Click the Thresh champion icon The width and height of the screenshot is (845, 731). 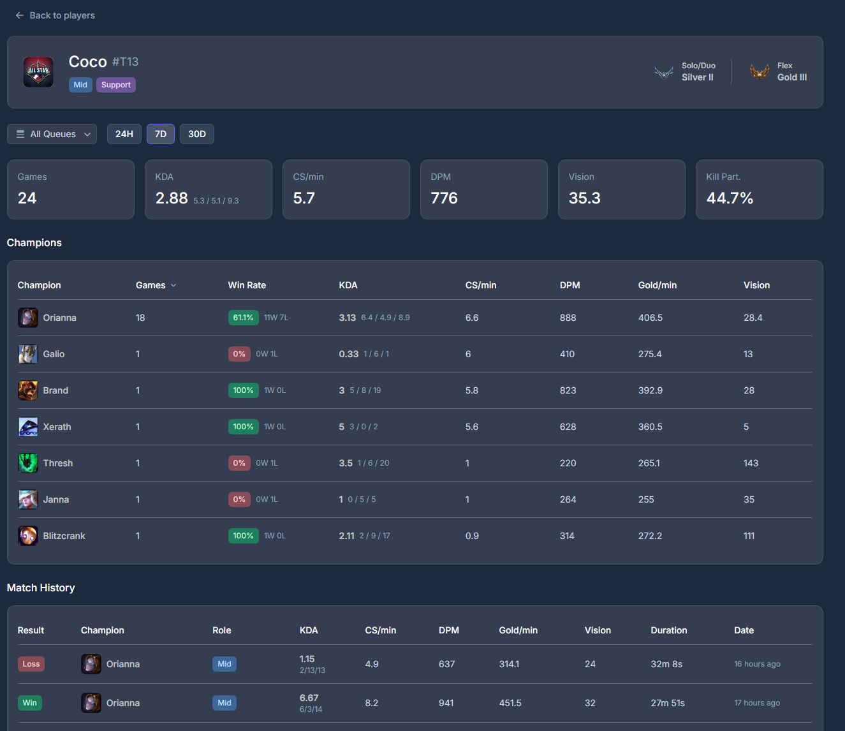[x=28, y=463]
